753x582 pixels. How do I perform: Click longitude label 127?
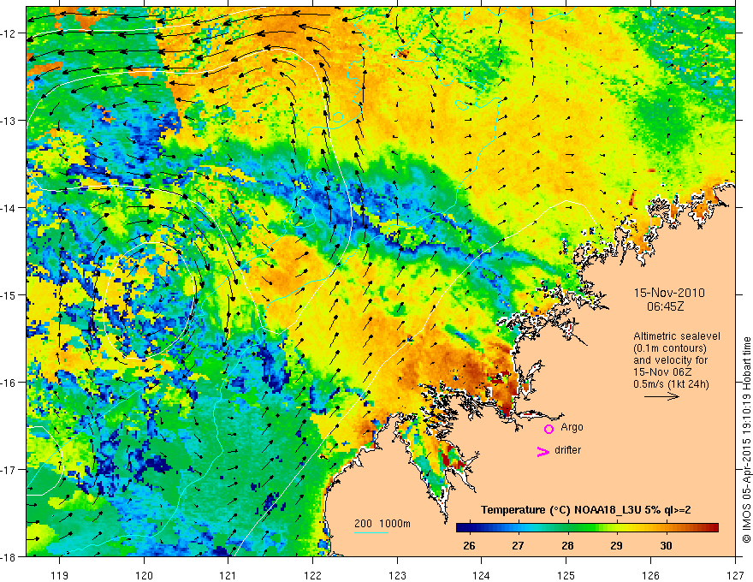[735, 575]
